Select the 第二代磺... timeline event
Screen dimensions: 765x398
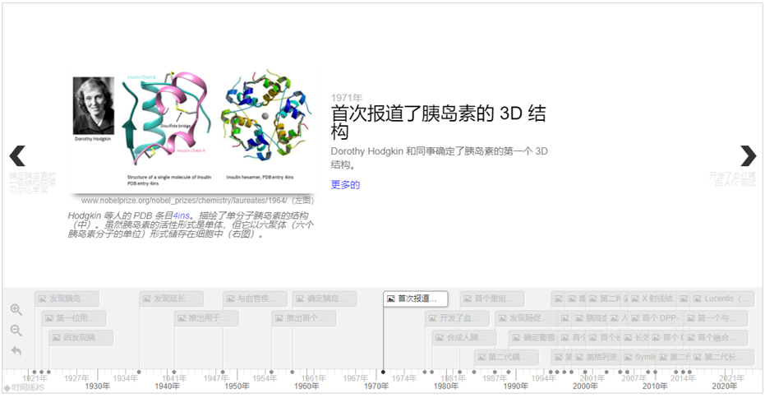(506, 357)
